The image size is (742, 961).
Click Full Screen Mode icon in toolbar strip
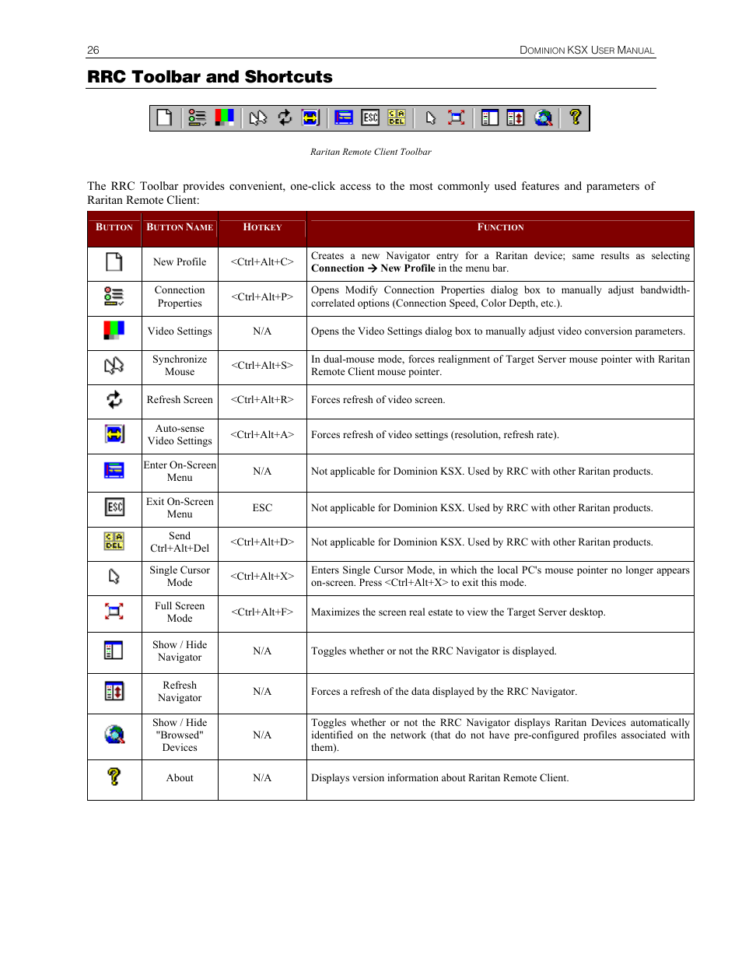[457, 117]
